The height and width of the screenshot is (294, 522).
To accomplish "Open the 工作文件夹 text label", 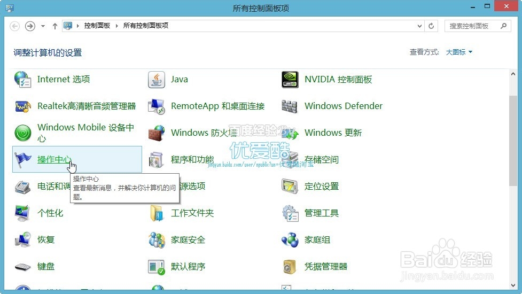I will 192,213.
